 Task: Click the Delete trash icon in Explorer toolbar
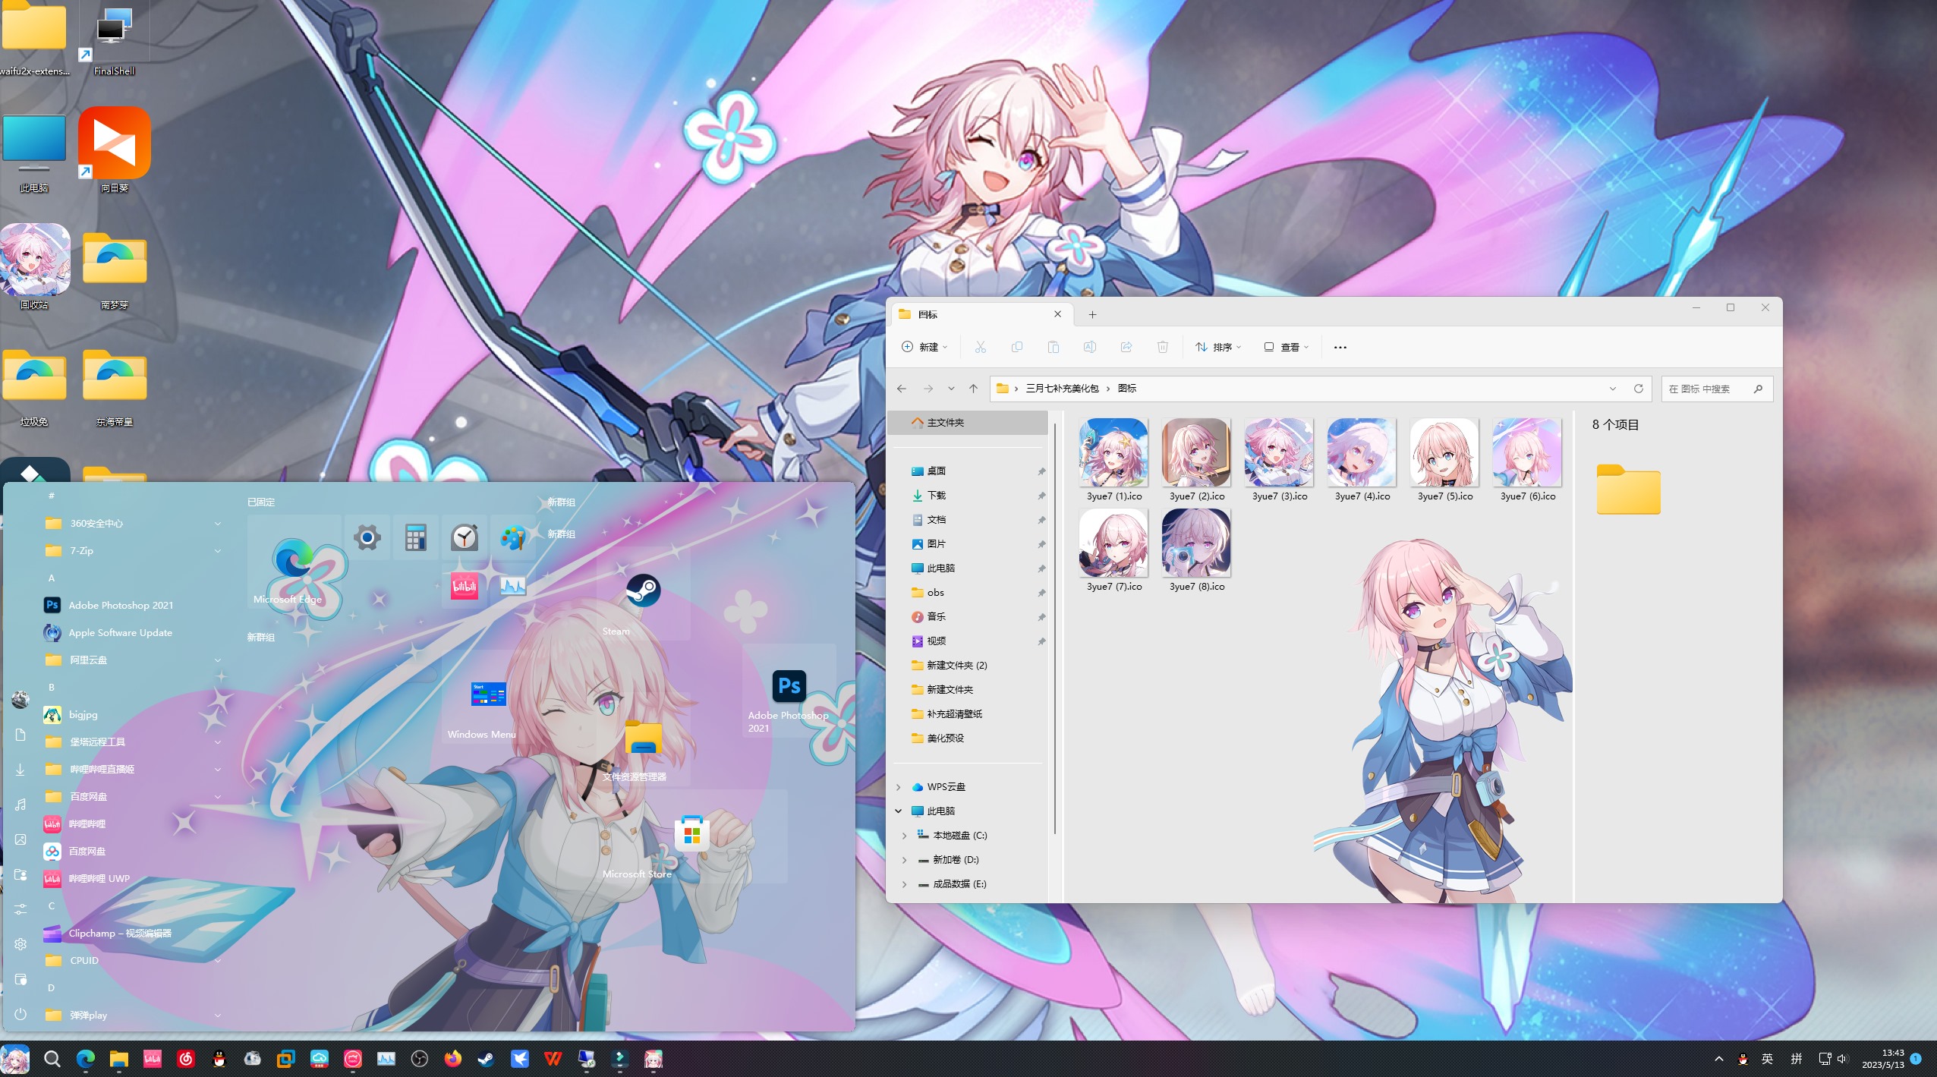(1162, 347)
